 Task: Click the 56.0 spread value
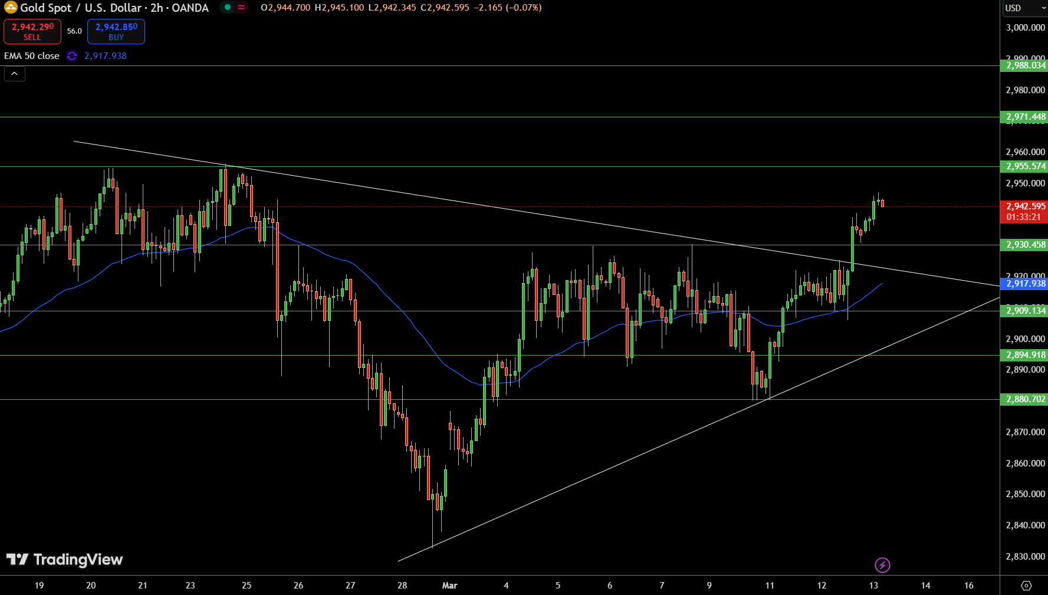tap(74, 31)
